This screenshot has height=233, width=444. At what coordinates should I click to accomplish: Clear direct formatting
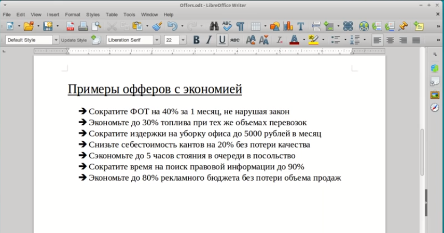tap(280, 40)
